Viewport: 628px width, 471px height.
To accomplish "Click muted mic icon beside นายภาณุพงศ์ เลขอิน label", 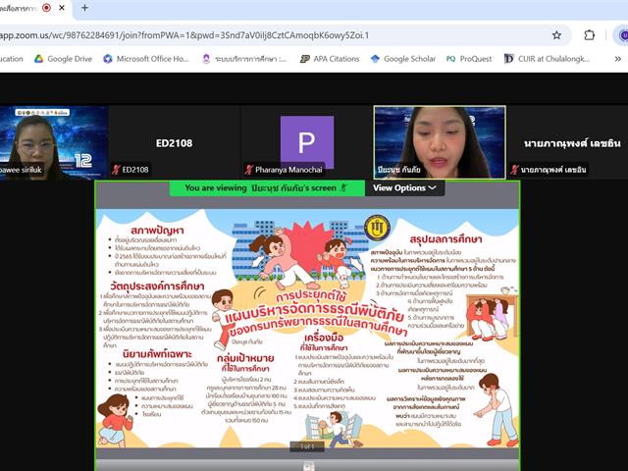I will pyautogui.click(x=514, y=170).
